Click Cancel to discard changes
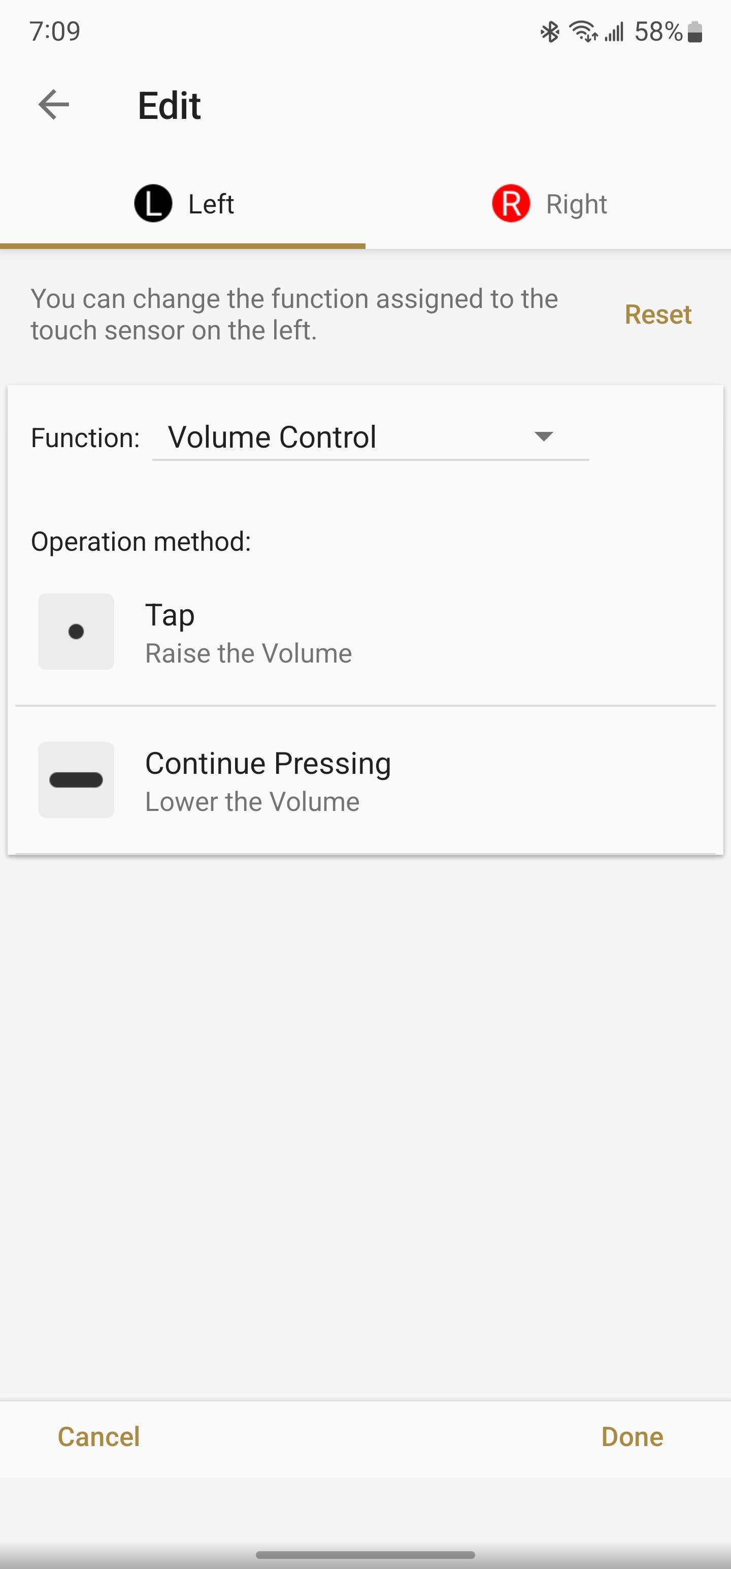 point(98,1436)
